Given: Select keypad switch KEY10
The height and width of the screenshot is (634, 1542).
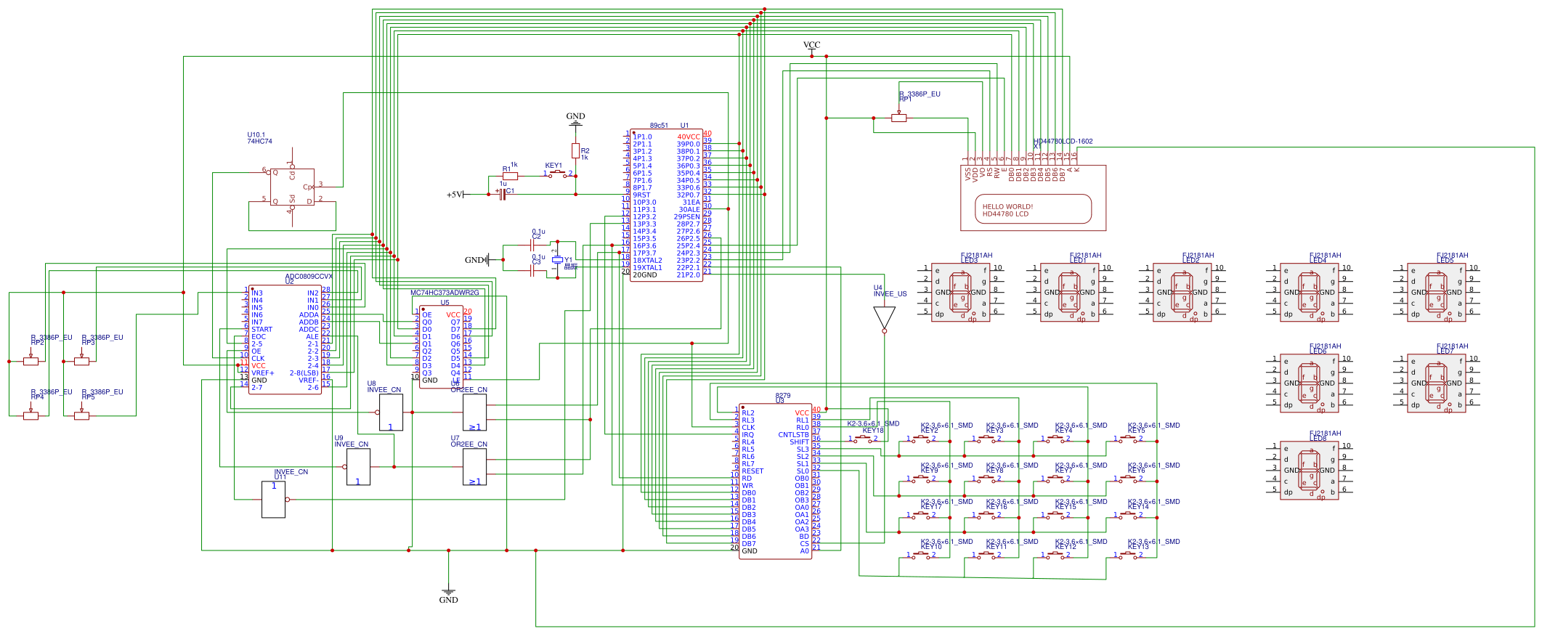Looking at the screenshot, I should [920, 554].
